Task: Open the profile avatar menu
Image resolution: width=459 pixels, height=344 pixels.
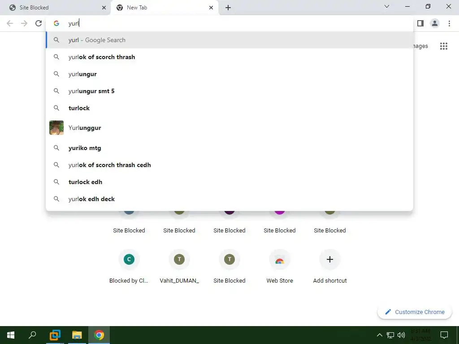Action: [x=435, y=23]
